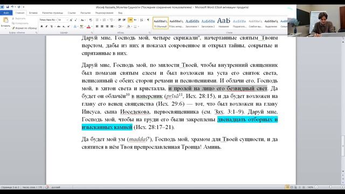Paste from clipboard with Вставить
The image size is (345, 194).
(5, 23)
